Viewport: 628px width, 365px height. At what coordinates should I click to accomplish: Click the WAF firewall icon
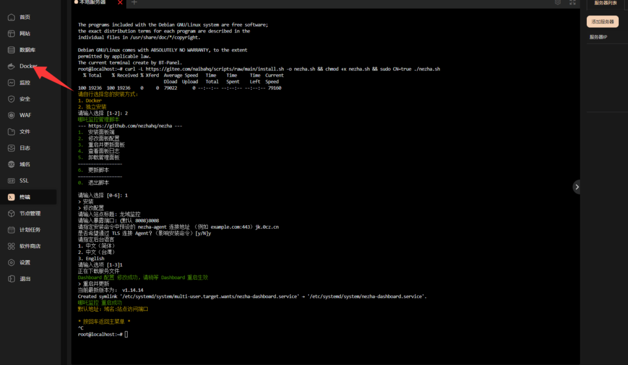click(x=11, y=115)
